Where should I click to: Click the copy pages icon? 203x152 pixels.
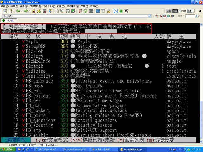tap(57, 11)
